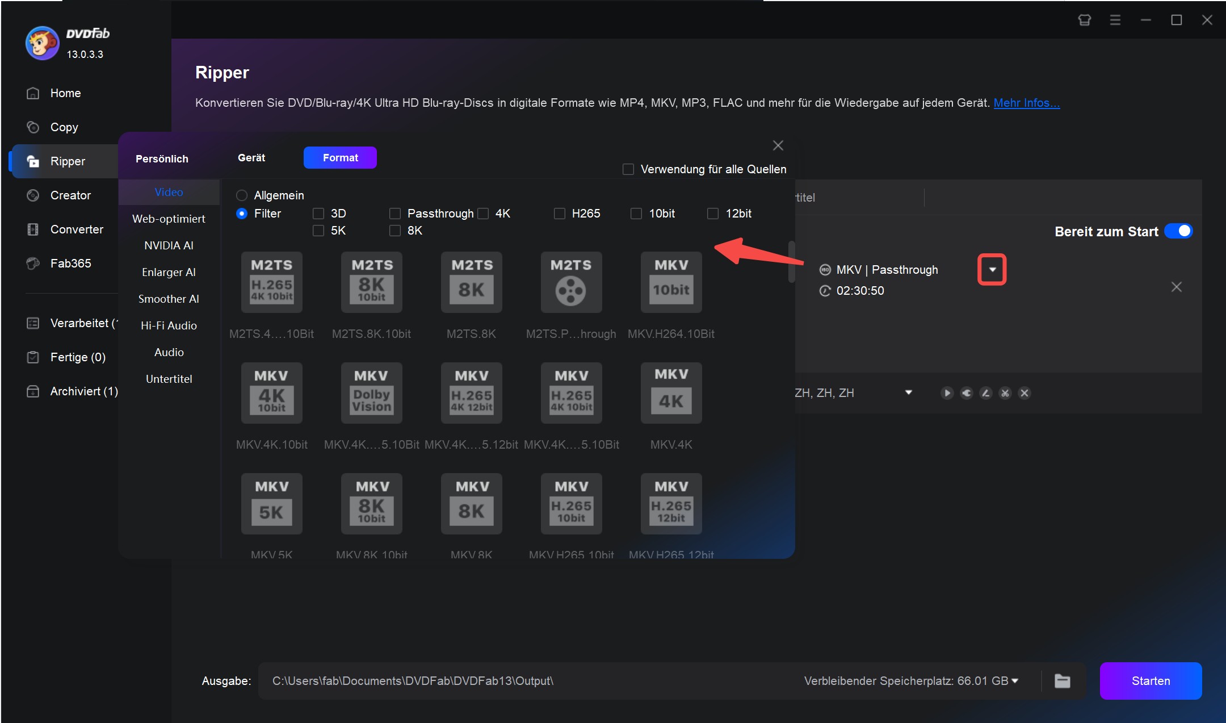Viewport: 1226px width, 723px height.
Task: Select the Filter radio button
Action: coord(241,214)
